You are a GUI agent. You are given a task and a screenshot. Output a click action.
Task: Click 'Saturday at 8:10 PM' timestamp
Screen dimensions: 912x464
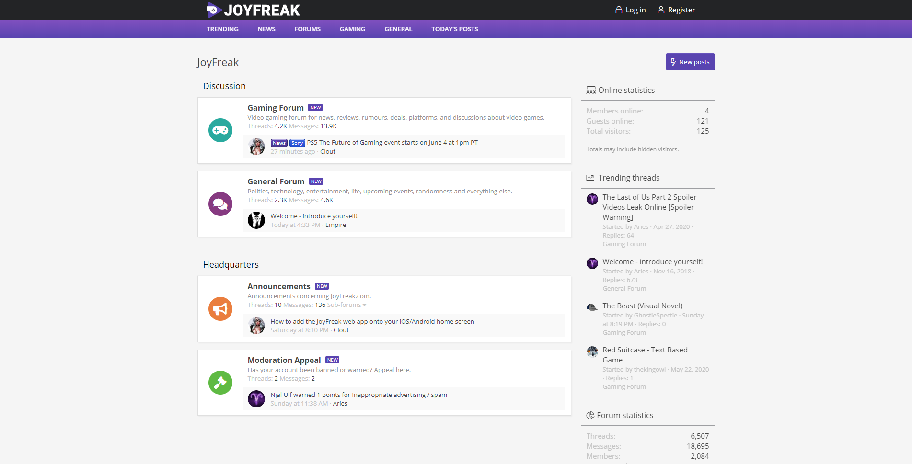point(300,330)
